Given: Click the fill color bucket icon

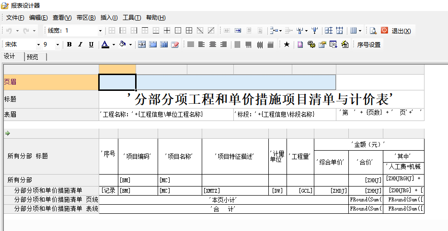Looking at the screenshot, I should (x=123, y=44).
